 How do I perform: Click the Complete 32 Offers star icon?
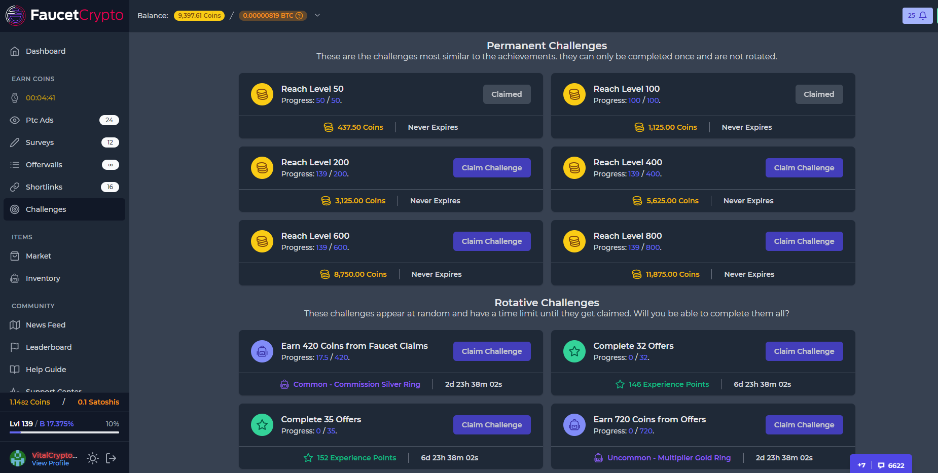[574, 351]
